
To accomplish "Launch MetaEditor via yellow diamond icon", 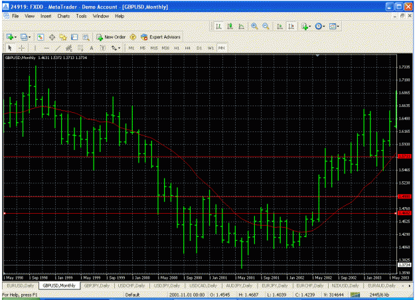I will click(x=133, y=37).
